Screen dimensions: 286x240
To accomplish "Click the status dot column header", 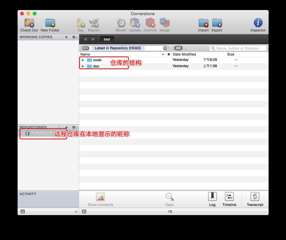I will pos(169,54).
